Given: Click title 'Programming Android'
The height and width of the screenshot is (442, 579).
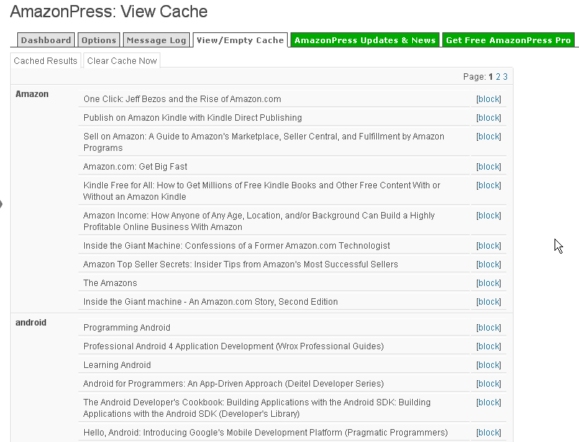Looking at the screenshot, I should (127, 328).
